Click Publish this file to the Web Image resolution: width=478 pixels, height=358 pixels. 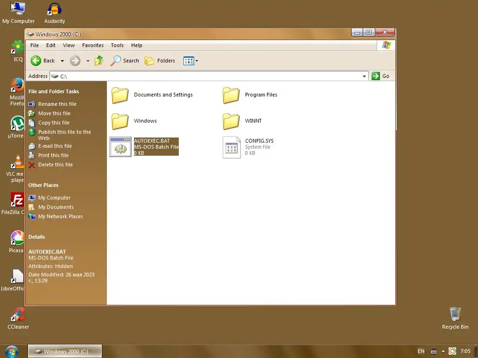pyautogui.click(x=60, y=135)
